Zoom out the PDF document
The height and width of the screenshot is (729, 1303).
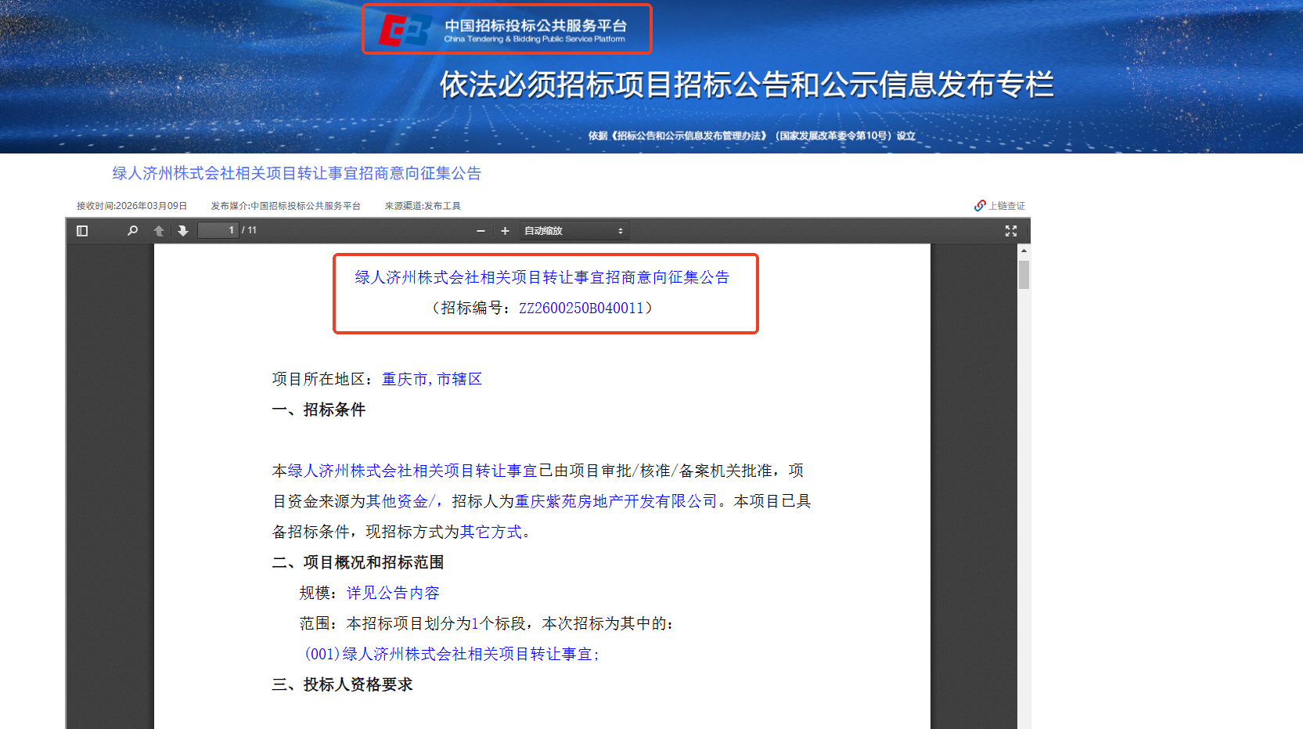[x=481, y=231]
